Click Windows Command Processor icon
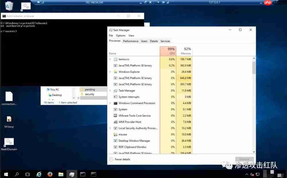 pyautogui.click(x=115, y=103)
